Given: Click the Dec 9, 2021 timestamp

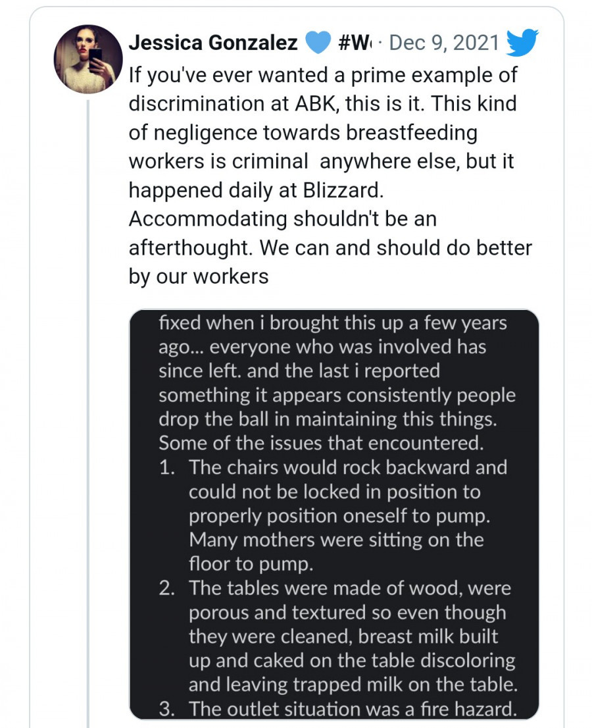Looking at the screenshot, I should 444,43.
